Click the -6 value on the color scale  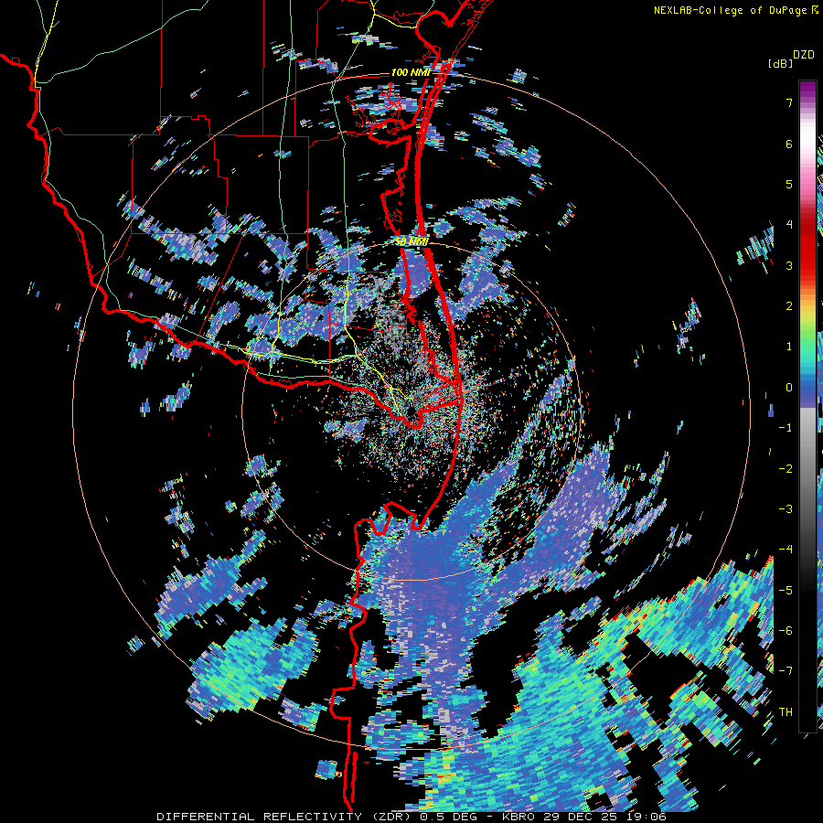[786, 631]
